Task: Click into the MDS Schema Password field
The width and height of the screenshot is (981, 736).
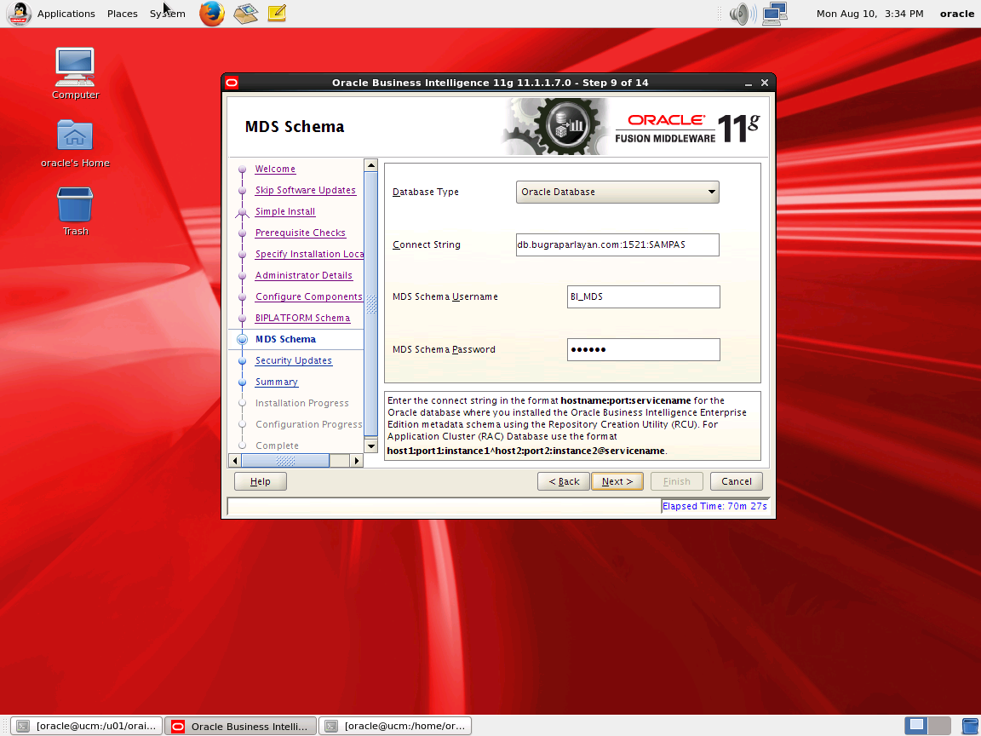Action: pos(643,349)
